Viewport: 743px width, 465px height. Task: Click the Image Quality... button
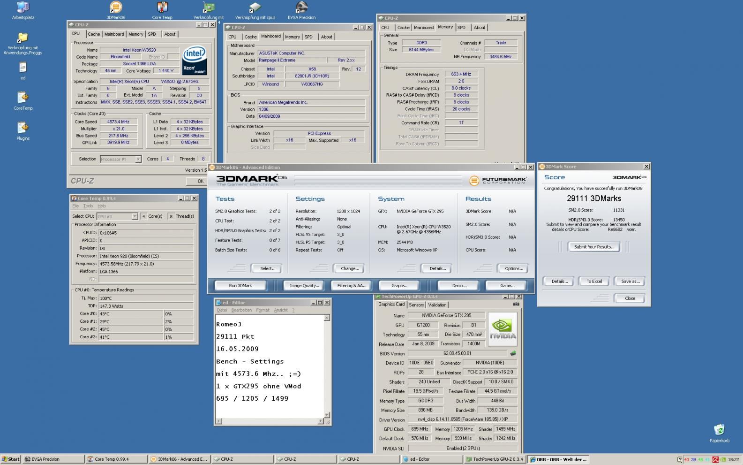click(x=304, y=285)
